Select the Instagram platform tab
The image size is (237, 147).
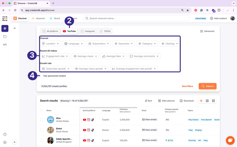tap(88, 31)
